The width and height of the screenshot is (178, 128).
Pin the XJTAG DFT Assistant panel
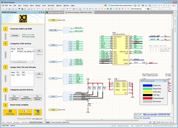[x=41, y=12]
